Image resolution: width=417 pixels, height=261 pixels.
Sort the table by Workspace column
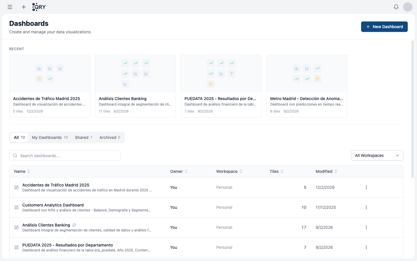[x=229, y=171]
